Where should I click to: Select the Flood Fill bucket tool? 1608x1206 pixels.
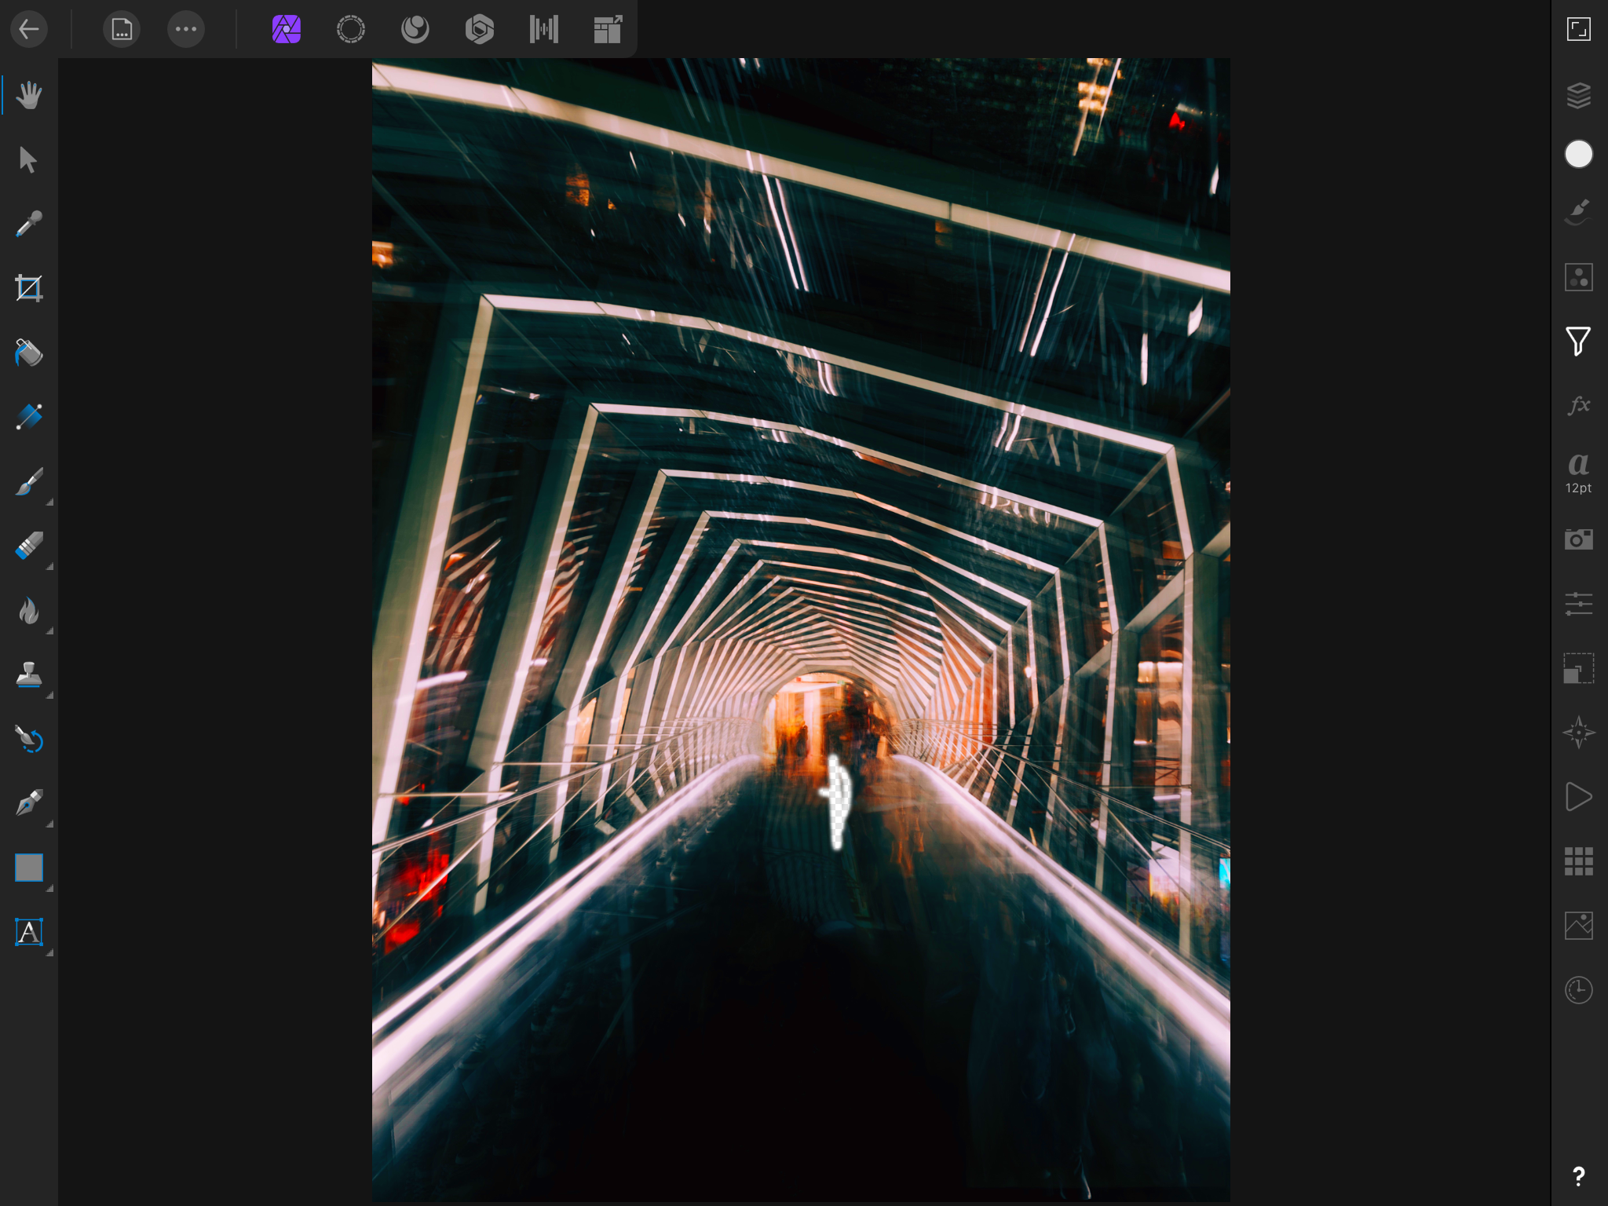(x=29, y=353)
